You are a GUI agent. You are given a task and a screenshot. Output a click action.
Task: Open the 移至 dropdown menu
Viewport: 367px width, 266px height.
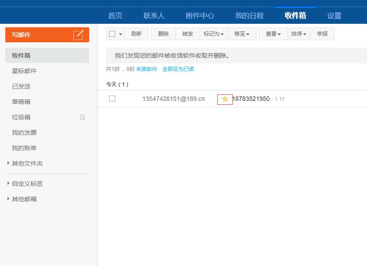(242, 34)
